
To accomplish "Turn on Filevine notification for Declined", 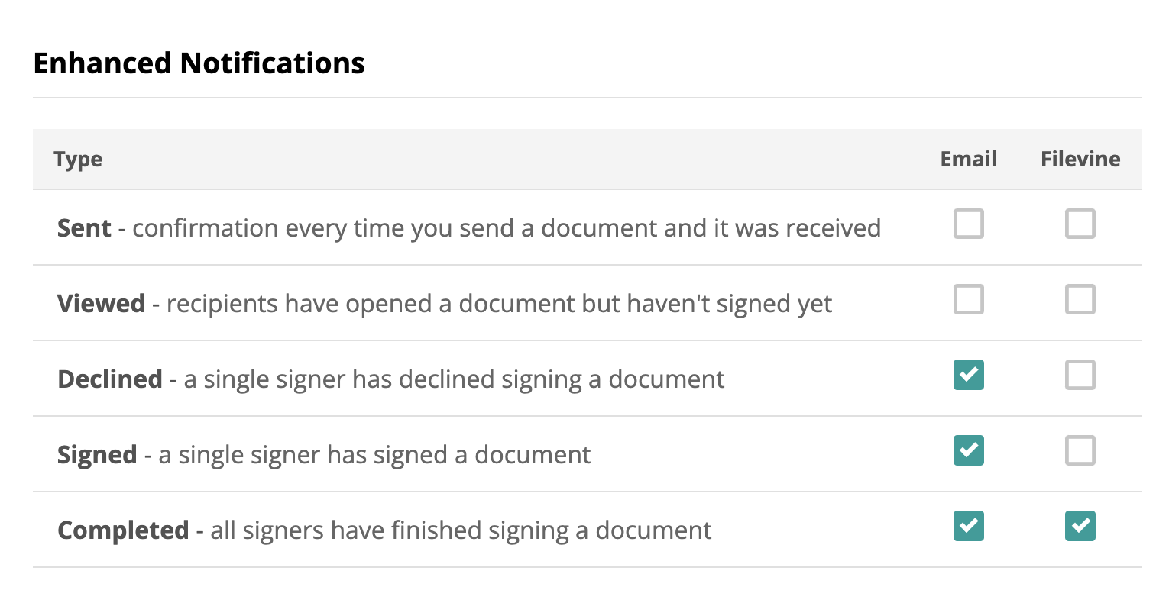I will (x=1080, y=376).
